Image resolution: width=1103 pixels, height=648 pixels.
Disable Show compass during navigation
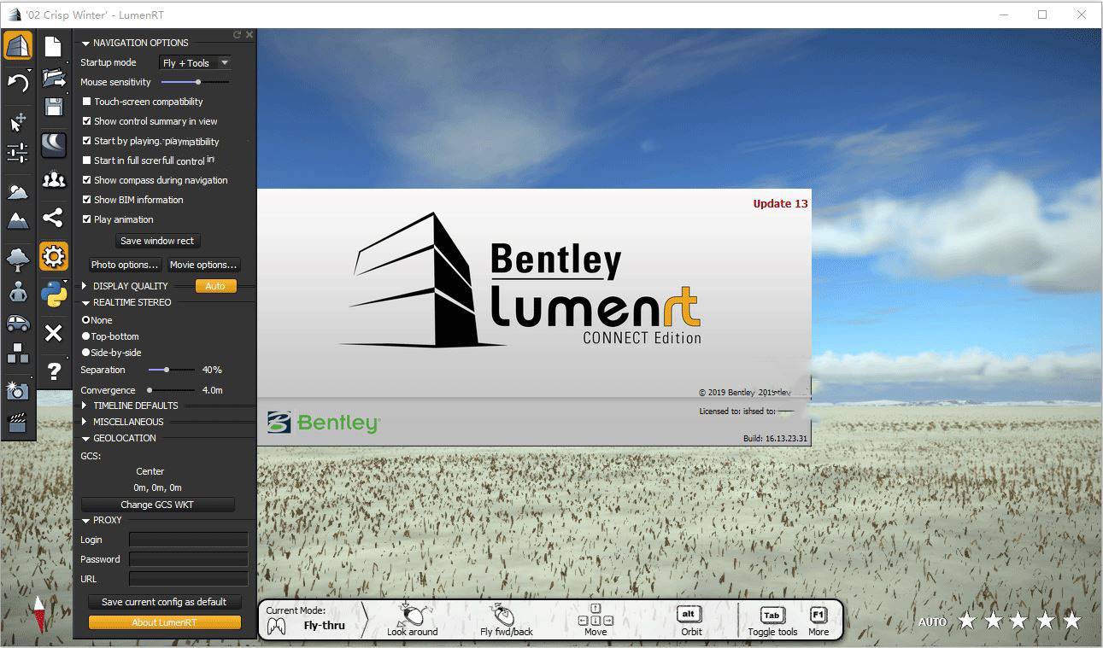(86, 180)
